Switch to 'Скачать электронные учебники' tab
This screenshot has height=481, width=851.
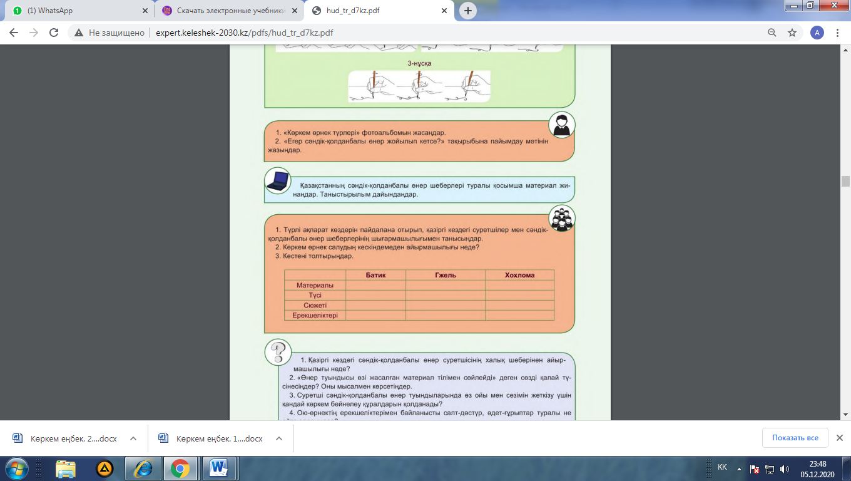coord(229,11)
